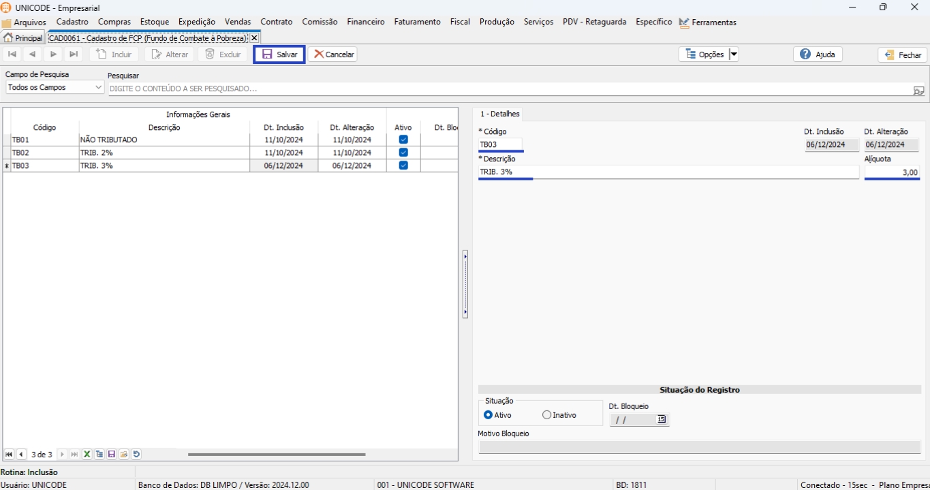Open the Campo de Pesquisa dropdown

[98, 88]
